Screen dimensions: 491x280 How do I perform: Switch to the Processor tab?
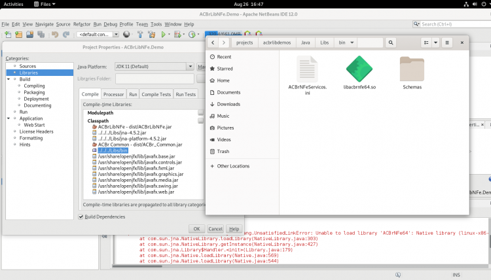tap(113, 94)
